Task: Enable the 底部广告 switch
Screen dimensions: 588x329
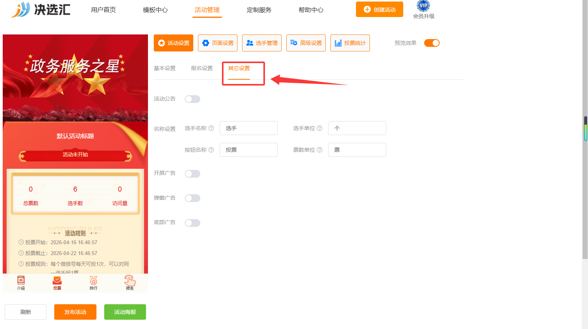Action: point(193,223)
